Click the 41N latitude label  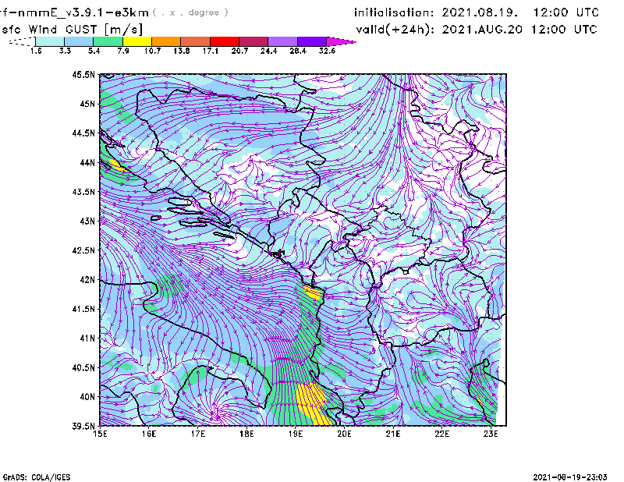point(87,338)
